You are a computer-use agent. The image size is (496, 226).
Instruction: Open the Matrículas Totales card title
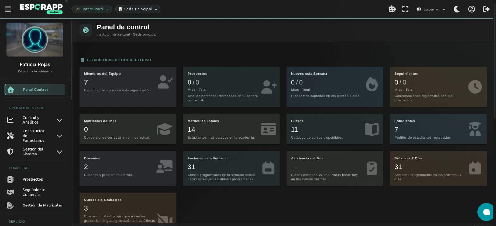203,121
